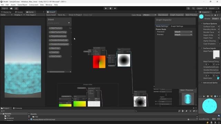Open the Color Mode dropdown
The width and height of the screenshot is (221, 124).
(x=150, y=15)
